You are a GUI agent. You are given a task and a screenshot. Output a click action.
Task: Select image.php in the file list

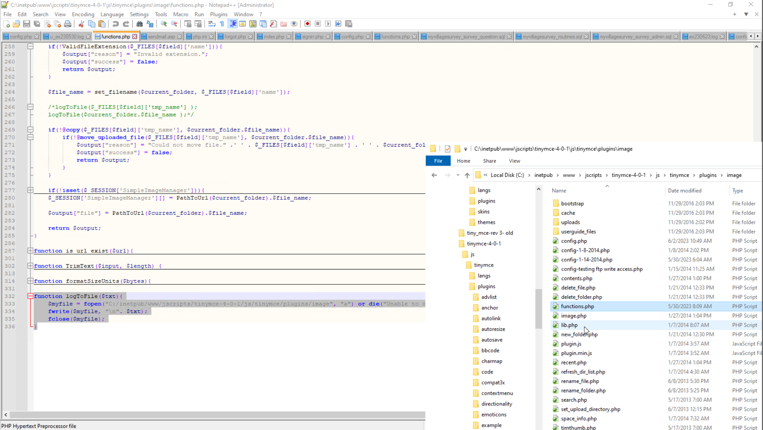pos(573,316)
